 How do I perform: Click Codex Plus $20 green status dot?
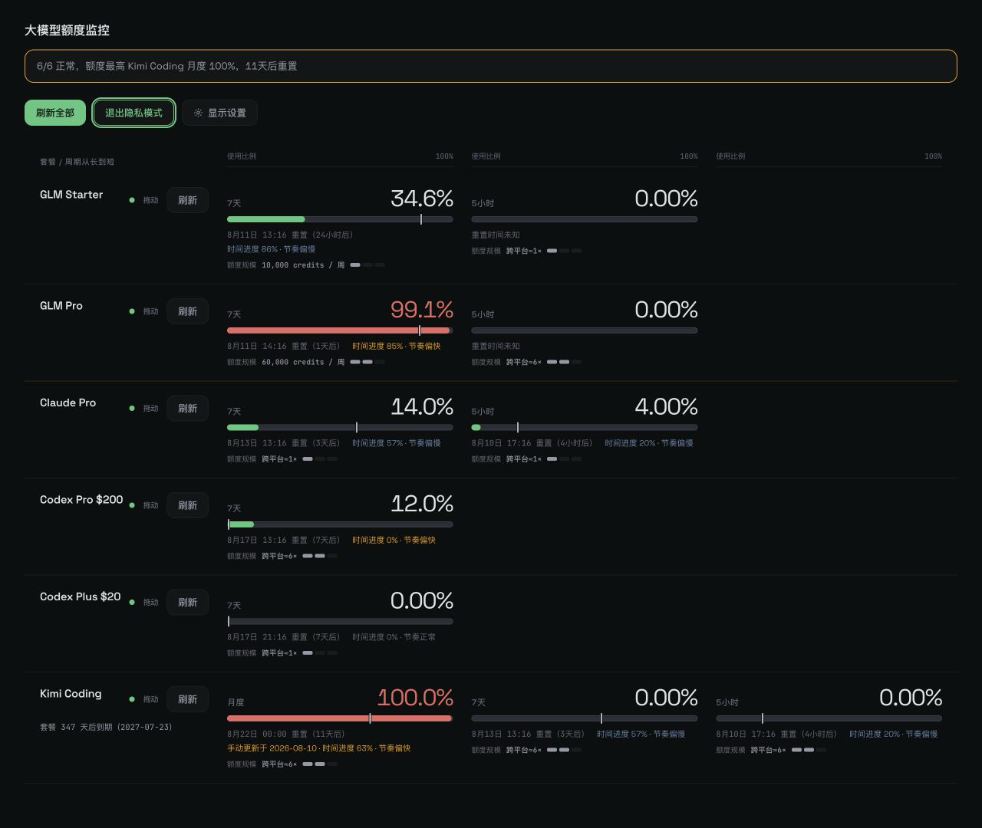pos(132,603)
